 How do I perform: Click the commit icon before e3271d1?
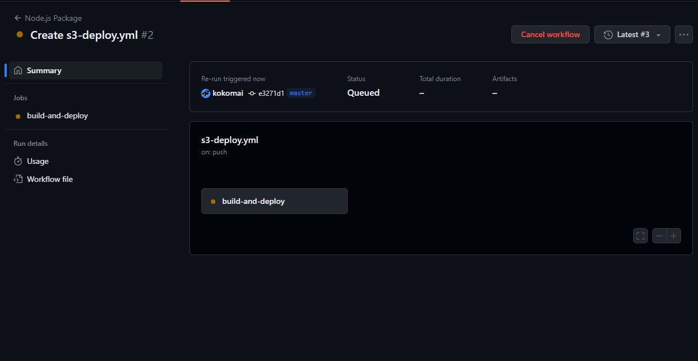pos(252,93)
